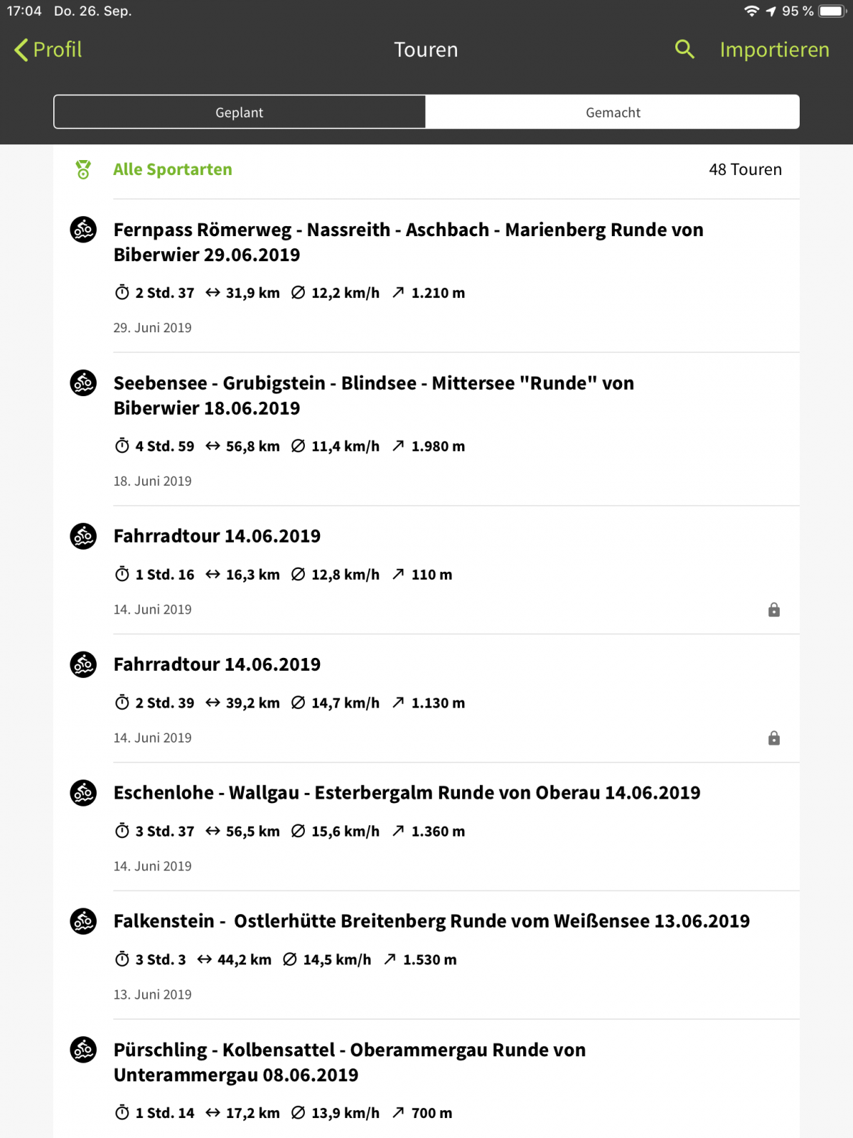Open Seebensee Grubigstein Blindsee tour entry

426,430
